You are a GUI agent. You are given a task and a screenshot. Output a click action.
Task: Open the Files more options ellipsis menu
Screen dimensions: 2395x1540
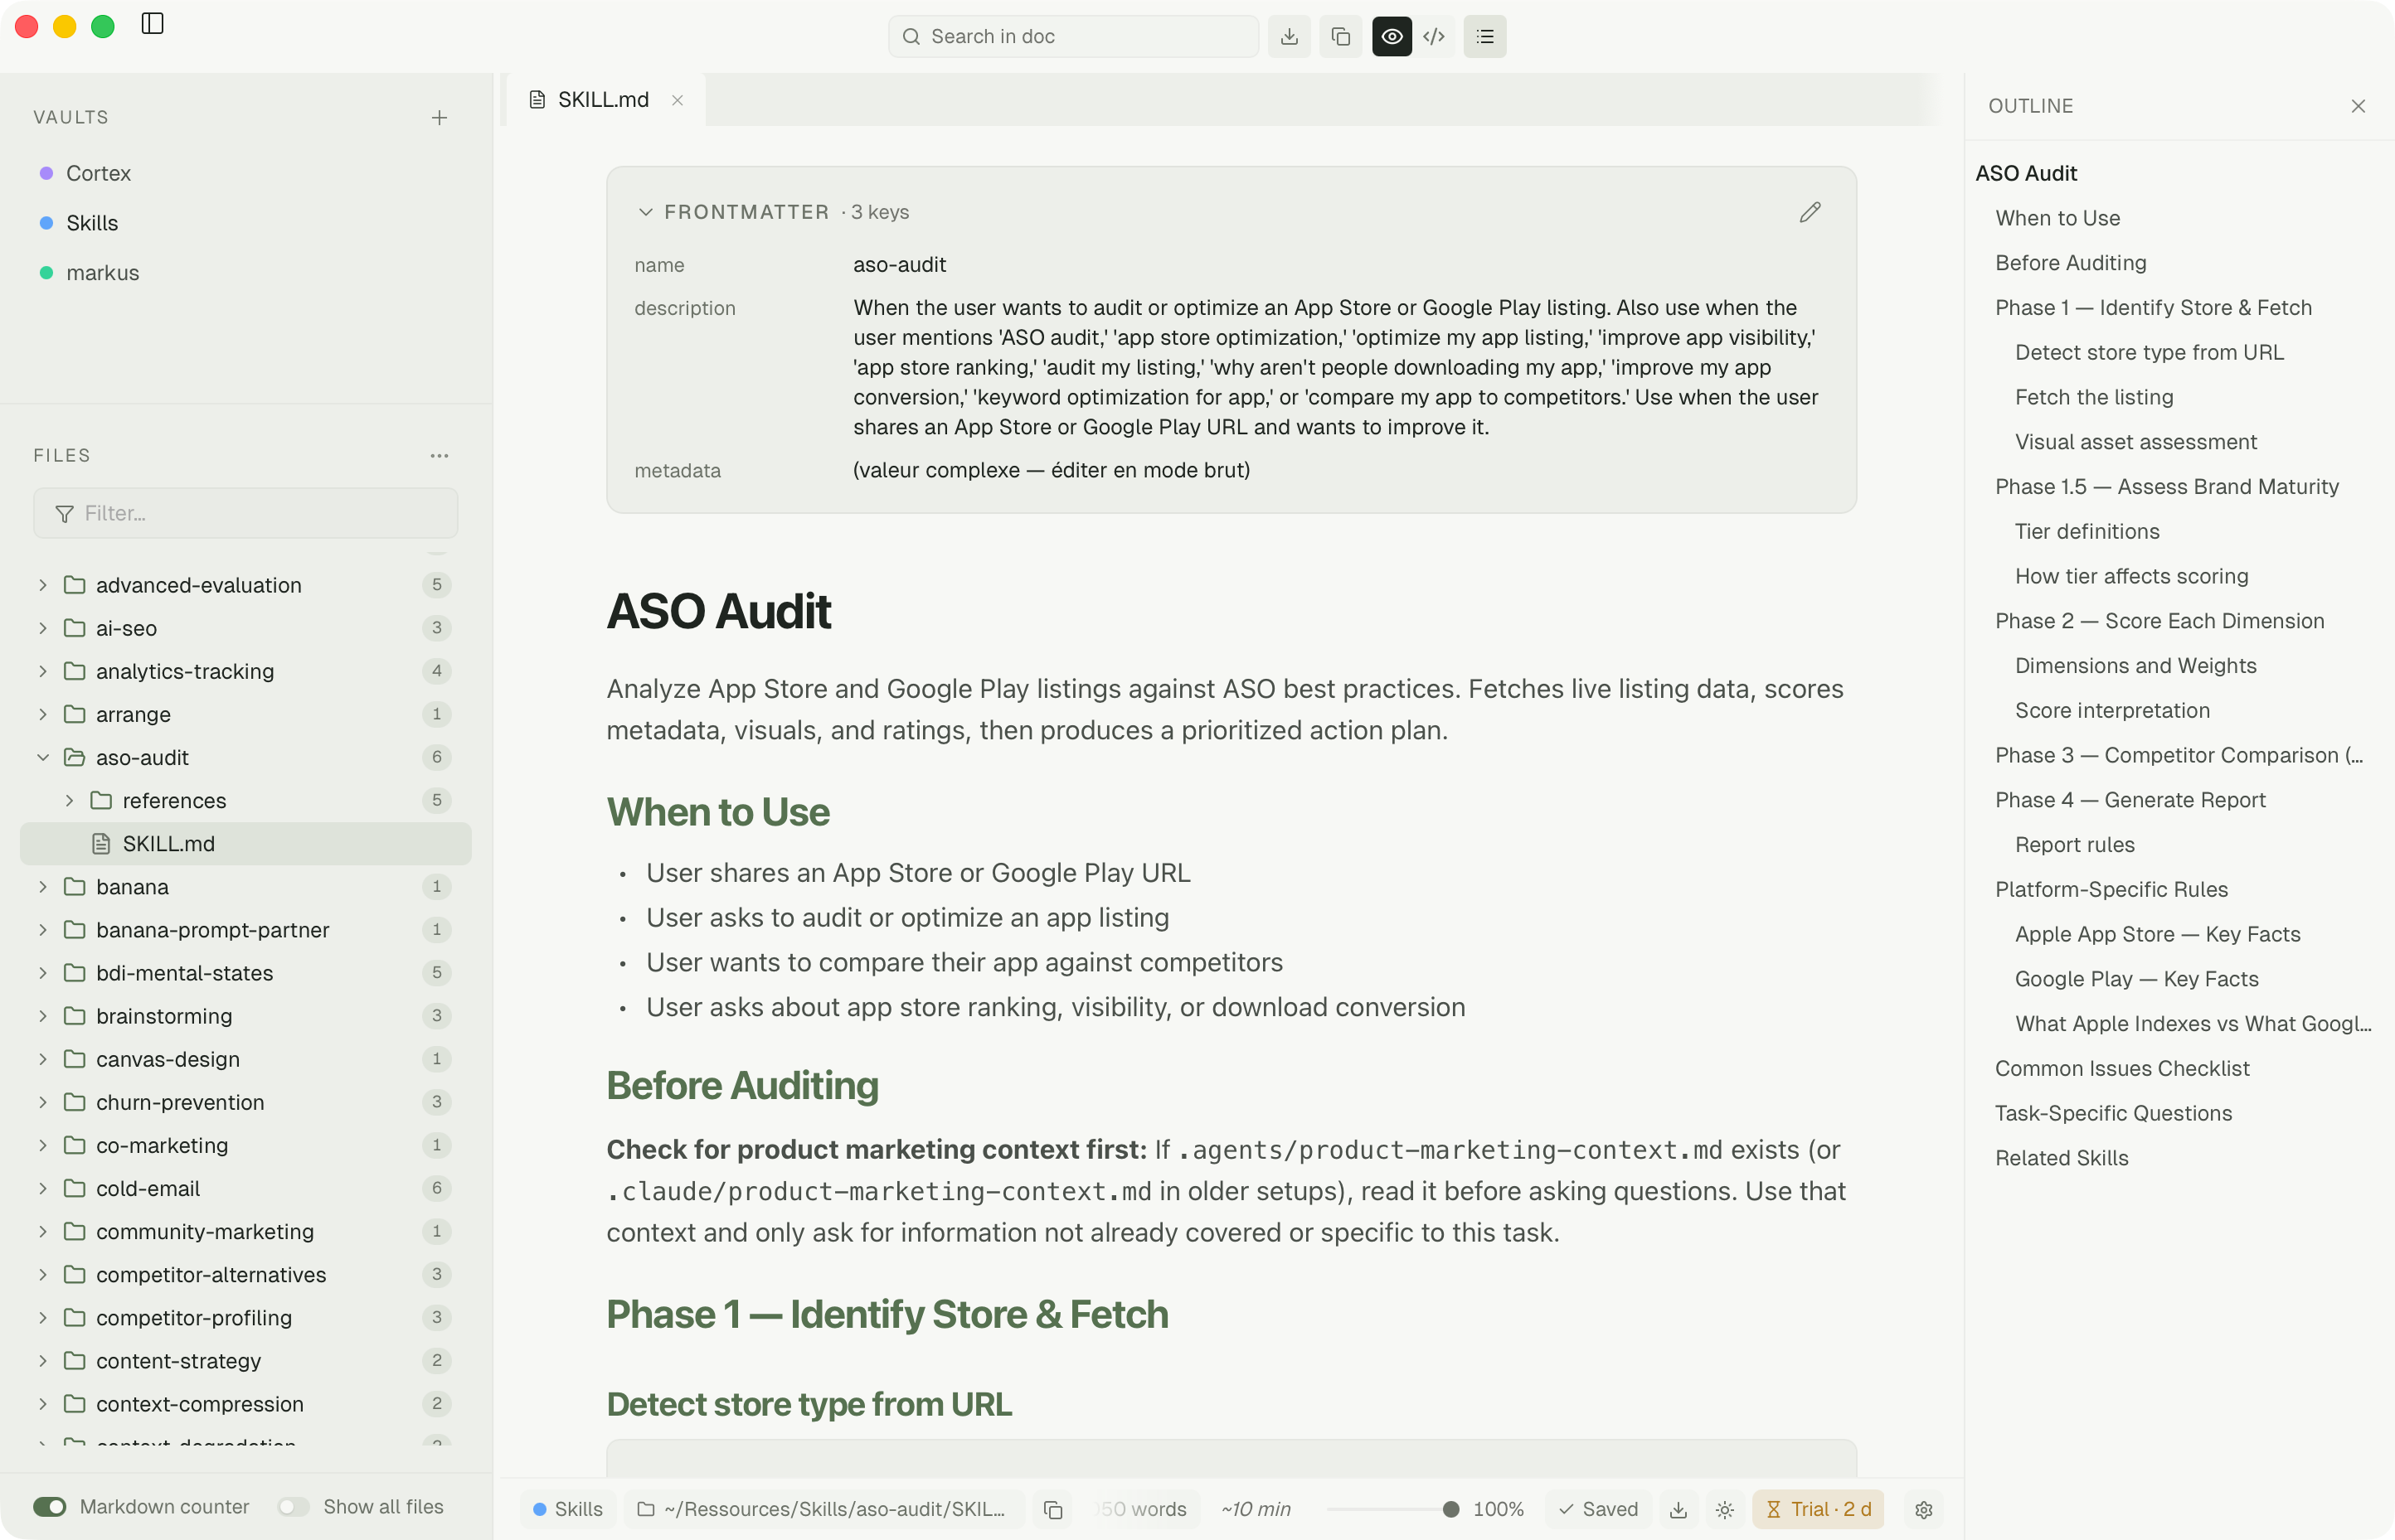[x=440, y=456]
